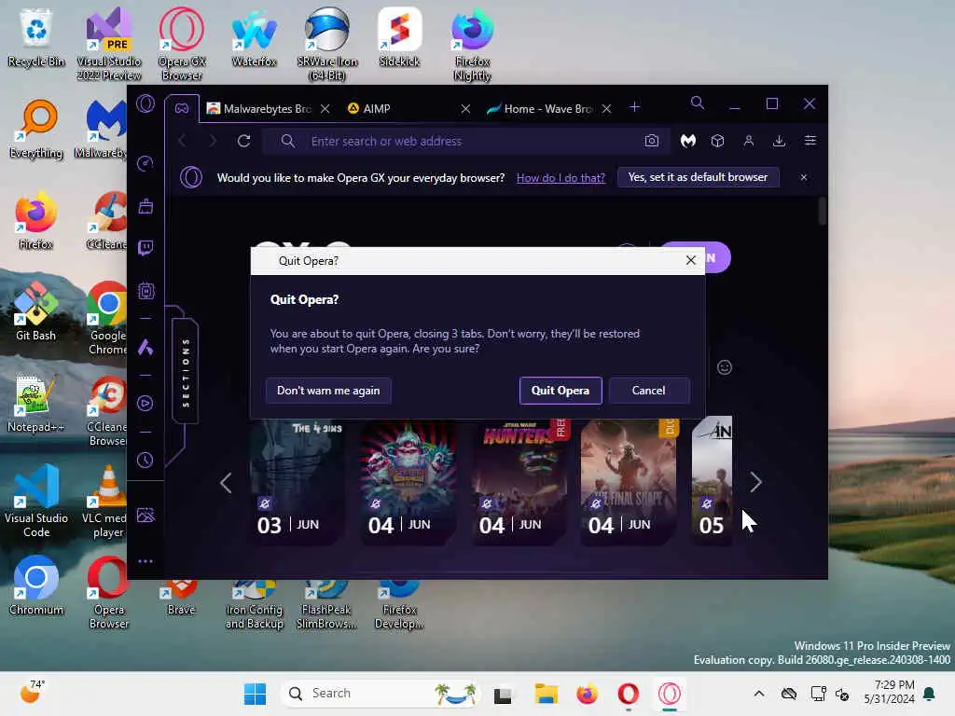This screenshot has height=716, width=955.
Task: Select Firefox Nightly desktop shortcut
Action: (x=472, y=45)
